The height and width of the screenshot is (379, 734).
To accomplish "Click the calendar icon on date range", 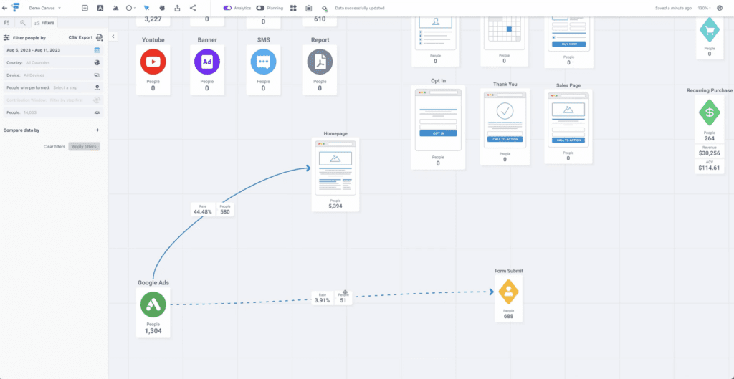I will pos(97,50).
